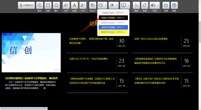Screen dimensions: 201x110
Task: Click the 信创 banner image thumbnail
Action: 31,53
